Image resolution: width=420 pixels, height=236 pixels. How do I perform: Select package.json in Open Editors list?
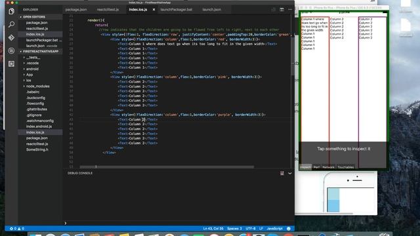[x=37, y=23]
